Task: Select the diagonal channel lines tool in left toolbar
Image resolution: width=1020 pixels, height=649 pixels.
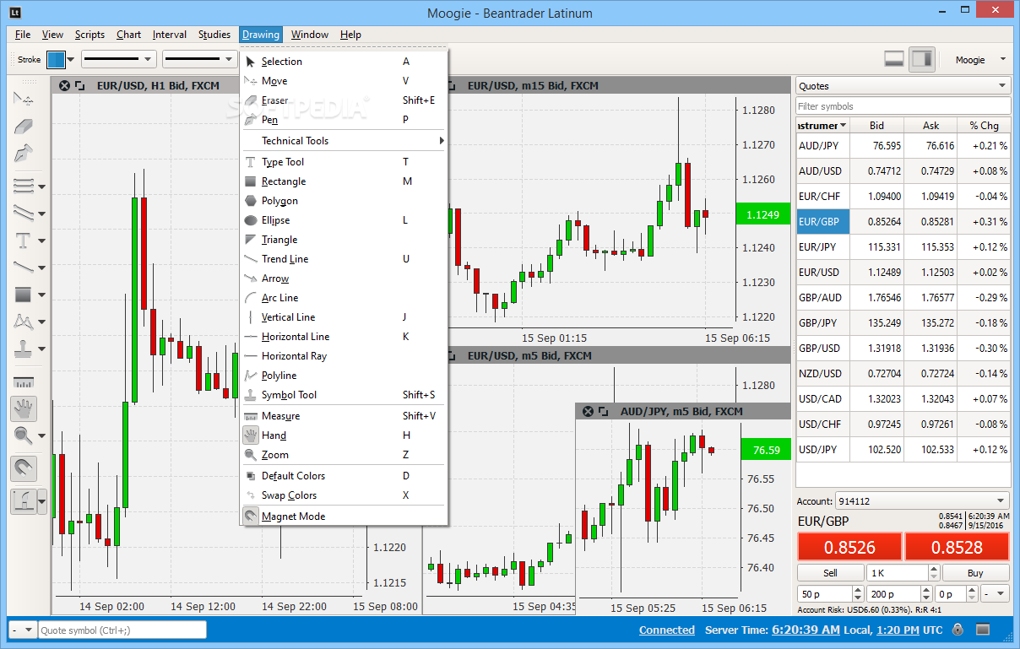Action: (x=24, y=213)
